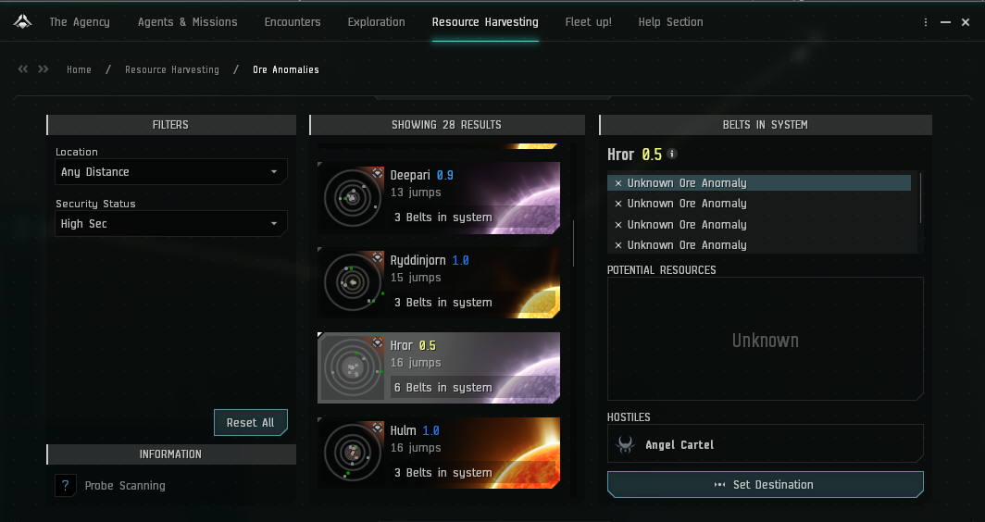Click the Hulm solar system map thumbnail

point(353,453)
